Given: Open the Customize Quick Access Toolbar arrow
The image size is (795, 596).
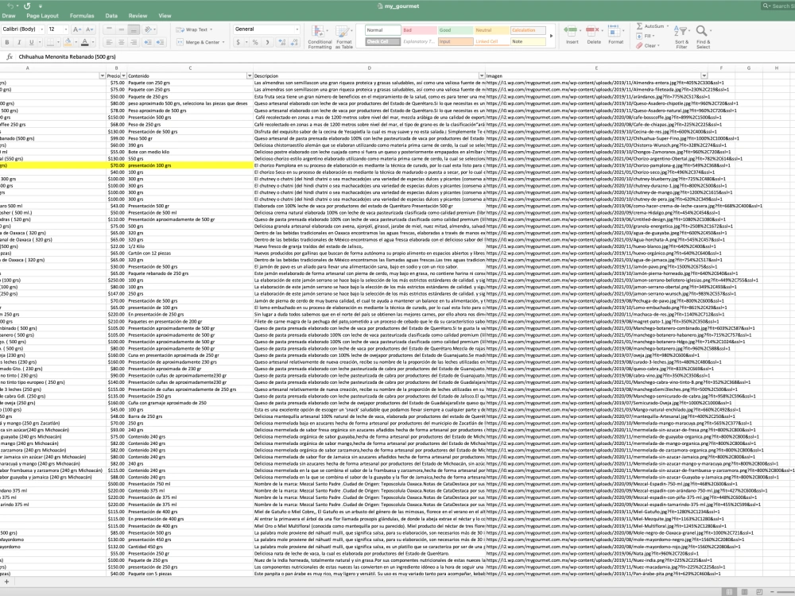Looking at the screenshot, I should coord(40,6).
